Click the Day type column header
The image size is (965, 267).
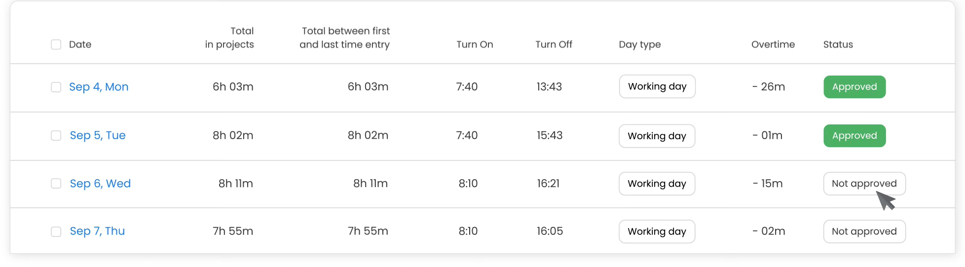pos(640,44)
